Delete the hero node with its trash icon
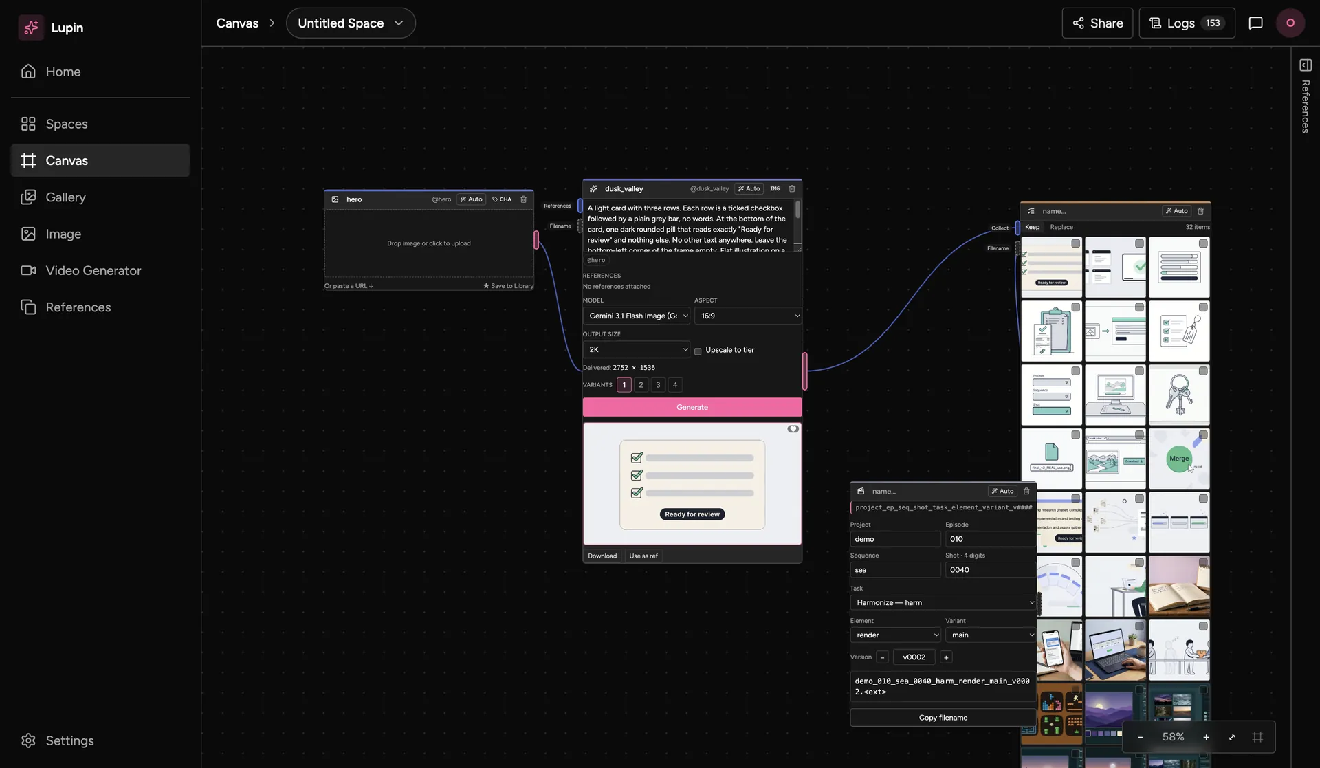The width and height of the screenshot is (1320, 768). pos(523,199)
